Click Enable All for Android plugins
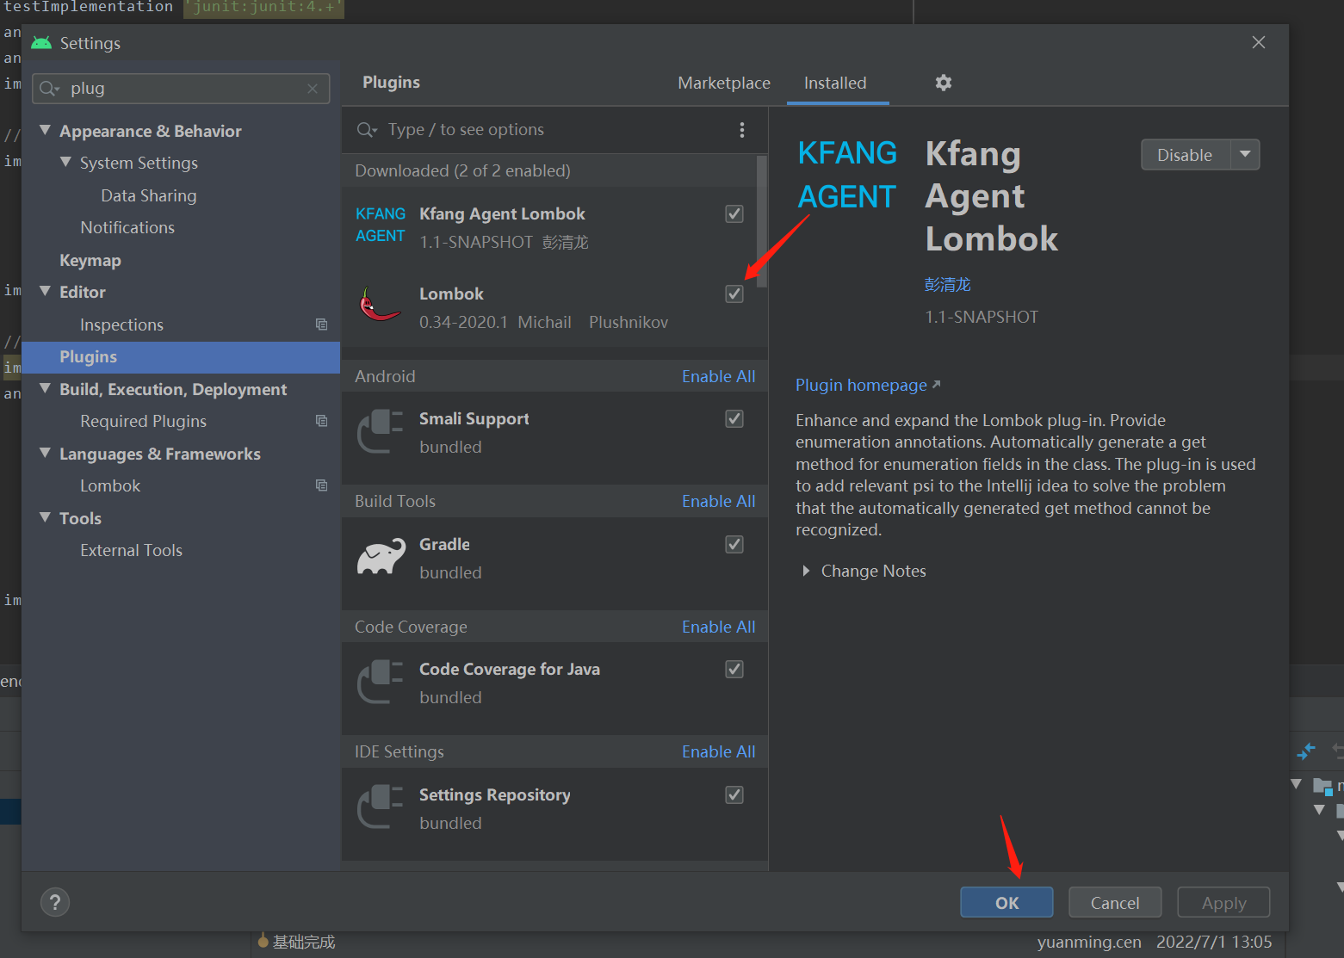Screen dimensions: 1344x958 point(718,376)
